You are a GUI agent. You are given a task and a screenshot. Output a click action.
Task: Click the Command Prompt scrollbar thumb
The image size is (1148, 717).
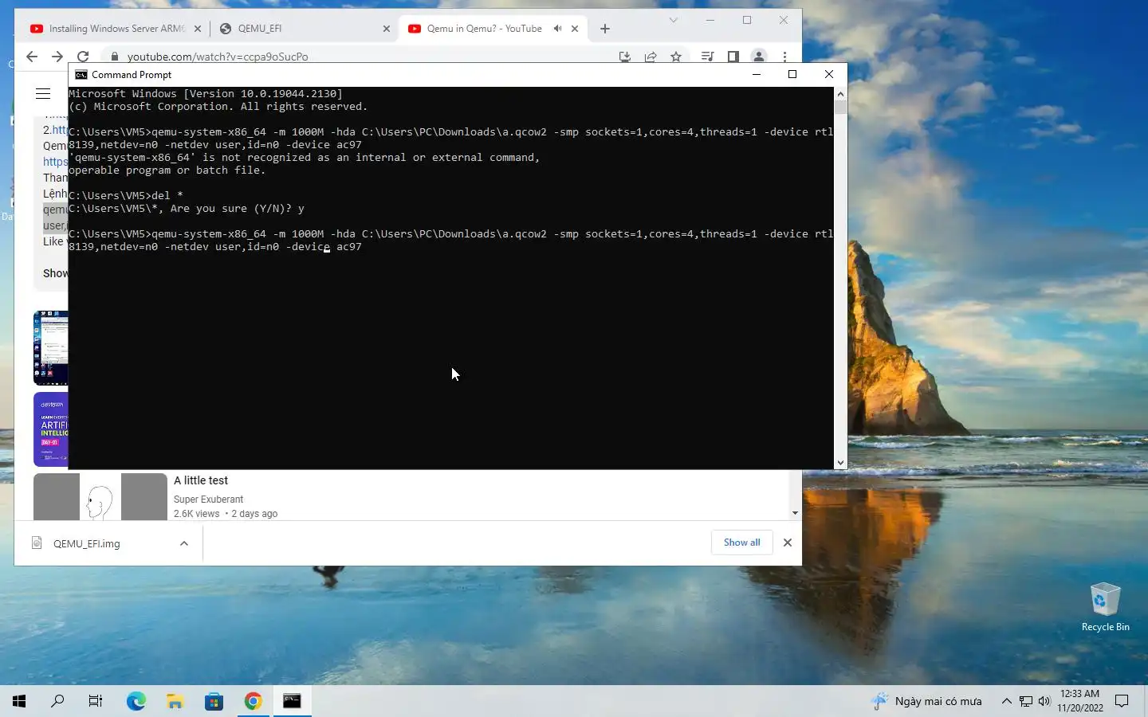coord(840,107)
